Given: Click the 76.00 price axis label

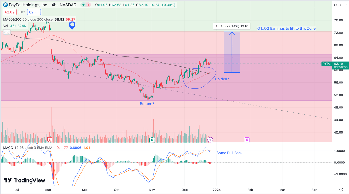Looking at the screenshot, I should coord(338,20).
